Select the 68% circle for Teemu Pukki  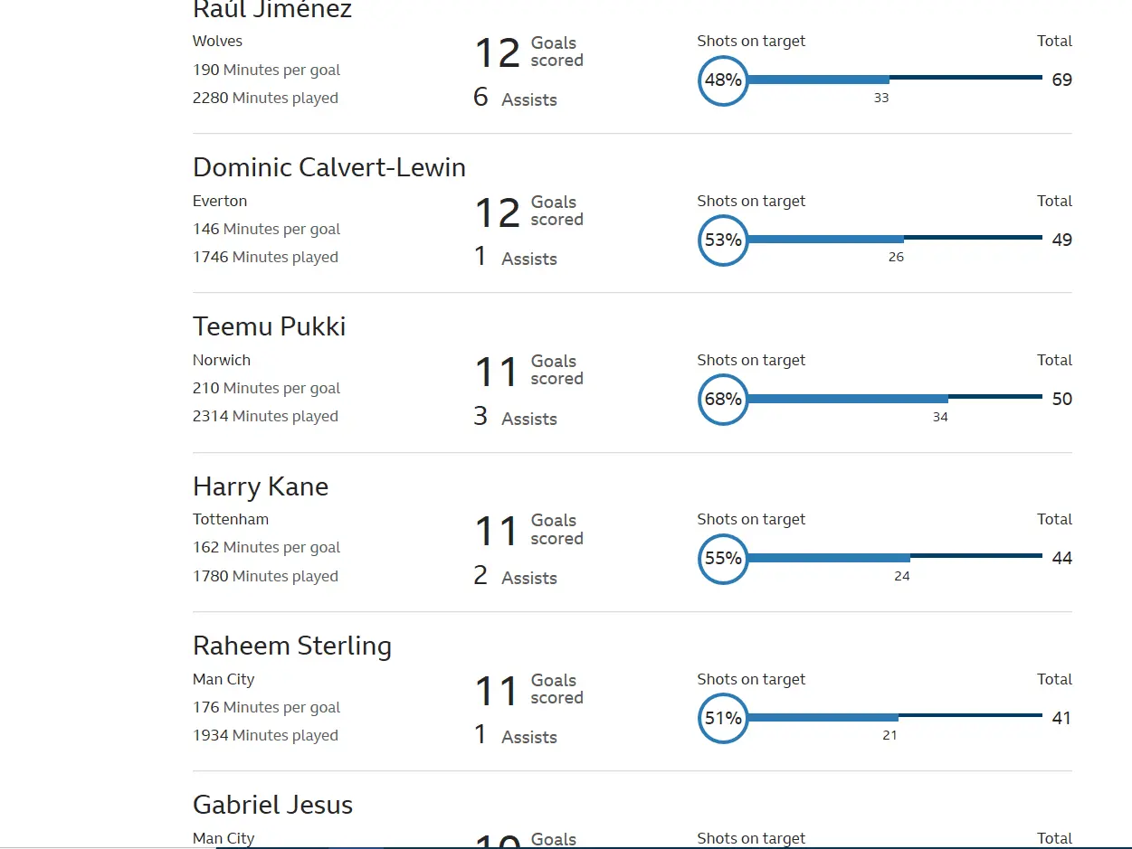(723, 400)
